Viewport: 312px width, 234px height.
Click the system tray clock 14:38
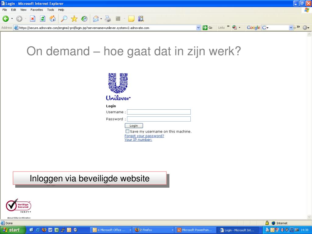[x=304, y=230]
